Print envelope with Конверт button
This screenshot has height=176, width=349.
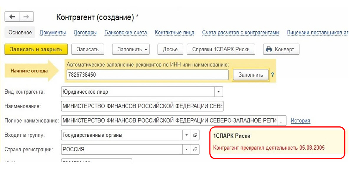(x=281, y=49)
